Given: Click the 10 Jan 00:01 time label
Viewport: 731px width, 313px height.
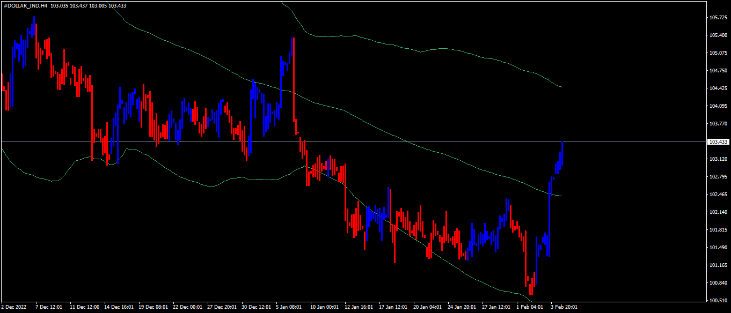Looking at the screenshot, I should (325, 308).
